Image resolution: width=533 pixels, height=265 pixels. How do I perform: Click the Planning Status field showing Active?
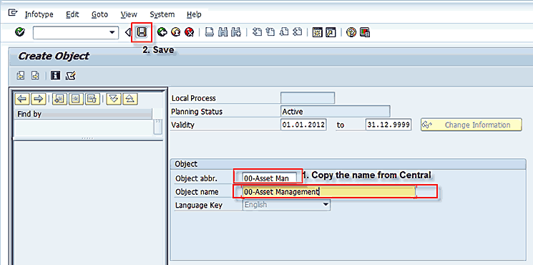[x=336, y=111]
